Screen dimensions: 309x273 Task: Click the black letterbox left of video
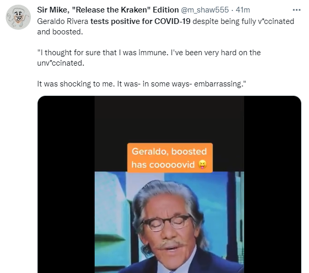[x=66, y=184]
